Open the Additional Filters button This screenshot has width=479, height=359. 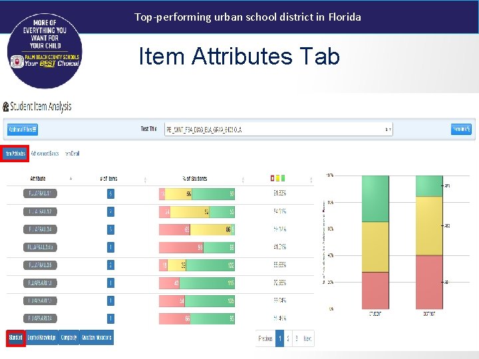click(x=23, y=130)
